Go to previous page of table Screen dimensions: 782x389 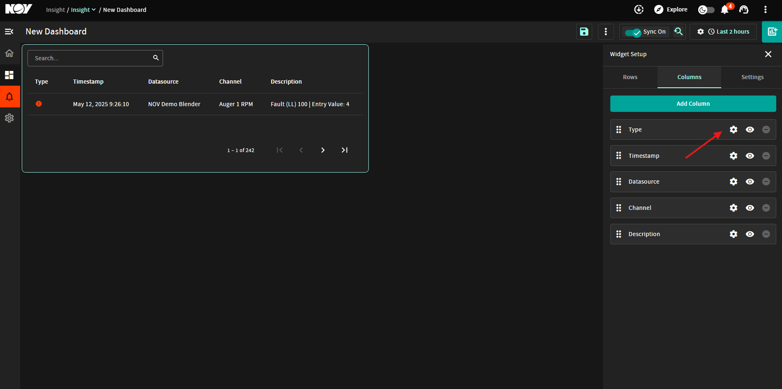click(x=301, y=150)
